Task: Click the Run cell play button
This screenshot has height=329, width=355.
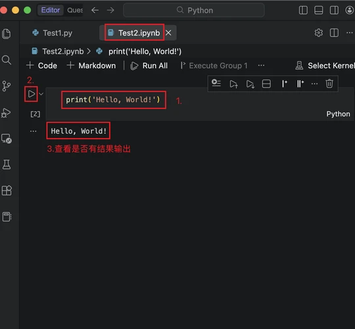Action: [x=32, y=94]
